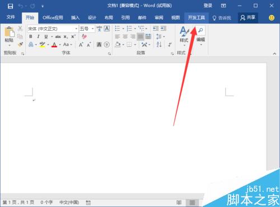Viewport: 280px width, 207px height.
Task: Open the 开发工具 ribbon tab
Action: 196,18
